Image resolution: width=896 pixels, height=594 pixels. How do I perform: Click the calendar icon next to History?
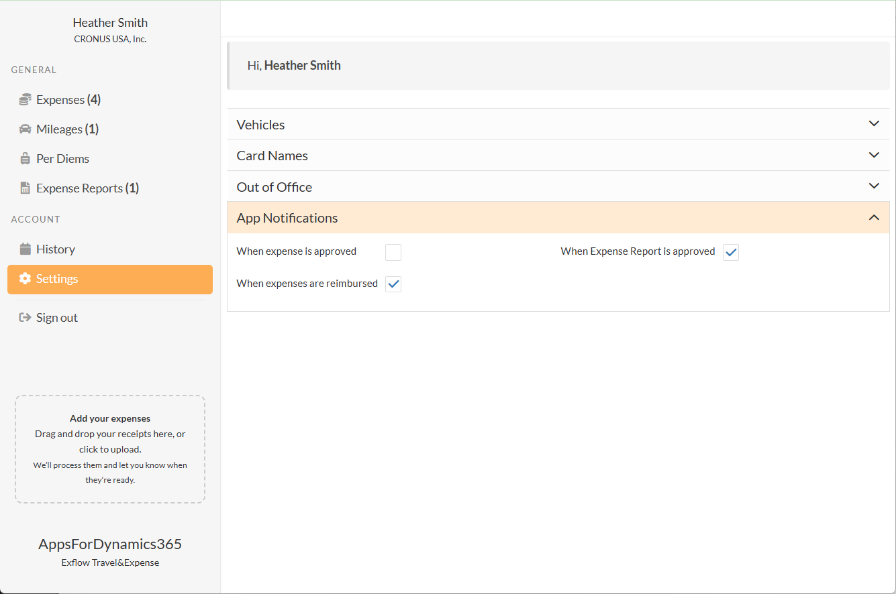pyautogui.click(x=25, y=249)
